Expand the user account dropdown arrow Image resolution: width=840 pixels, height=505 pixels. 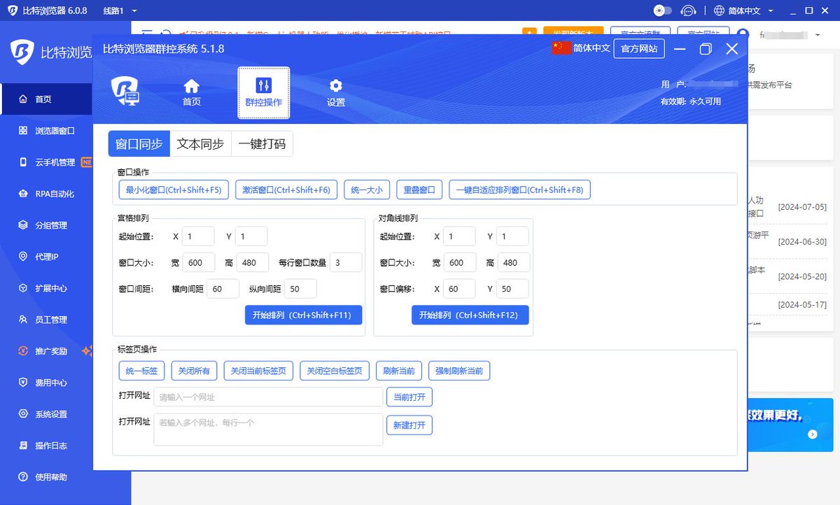pos(818,35)
